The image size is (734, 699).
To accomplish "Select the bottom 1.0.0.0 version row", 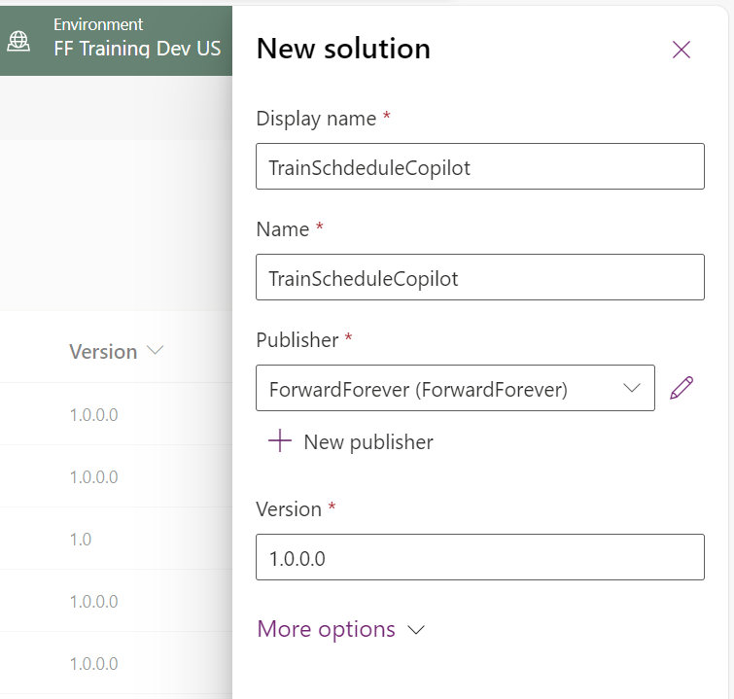I will [x=93, y=664].
